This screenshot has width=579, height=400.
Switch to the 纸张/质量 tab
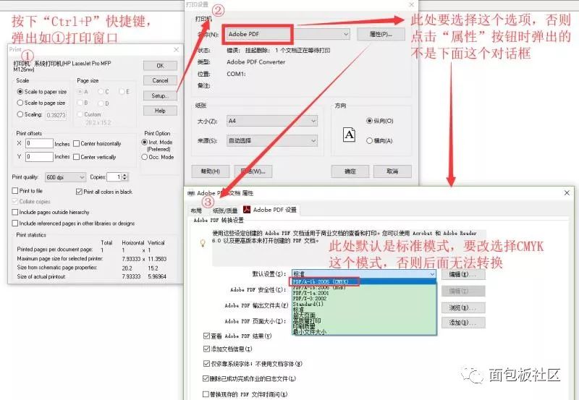click(x=224, y=210)
